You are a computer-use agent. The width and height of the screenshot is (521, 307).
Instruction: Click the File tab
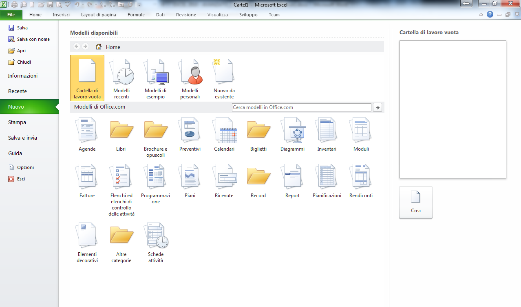(x=11, y=15)
